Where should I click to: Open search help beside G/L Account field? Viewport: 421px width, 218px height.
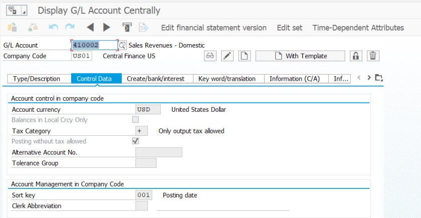pos(123,45)
